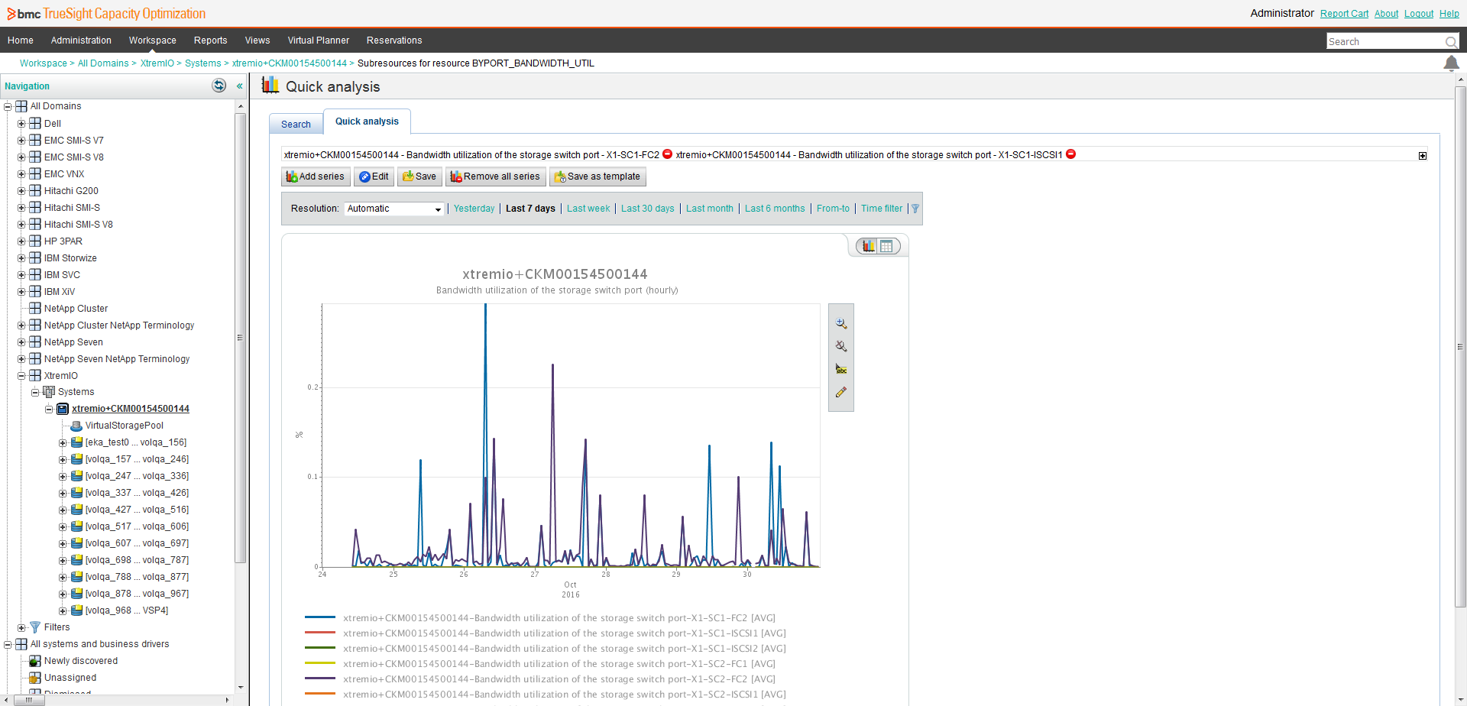Click Add series button
Screen dimensions: 1467x706
click(x=316, y=176)
